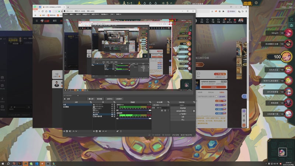
Task: Lock the 战绩 source with its padlock icon
Action: (114, 114)
